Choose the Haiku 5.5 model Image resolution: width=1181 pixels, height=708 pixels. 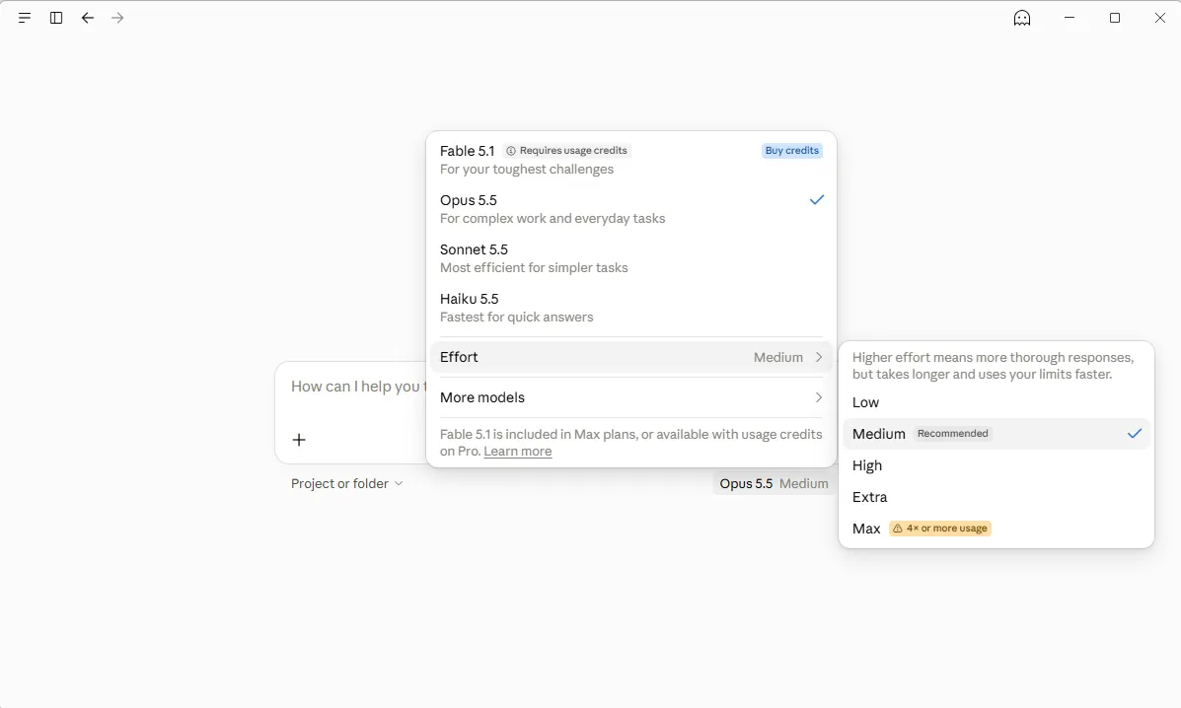coord(631,308)
